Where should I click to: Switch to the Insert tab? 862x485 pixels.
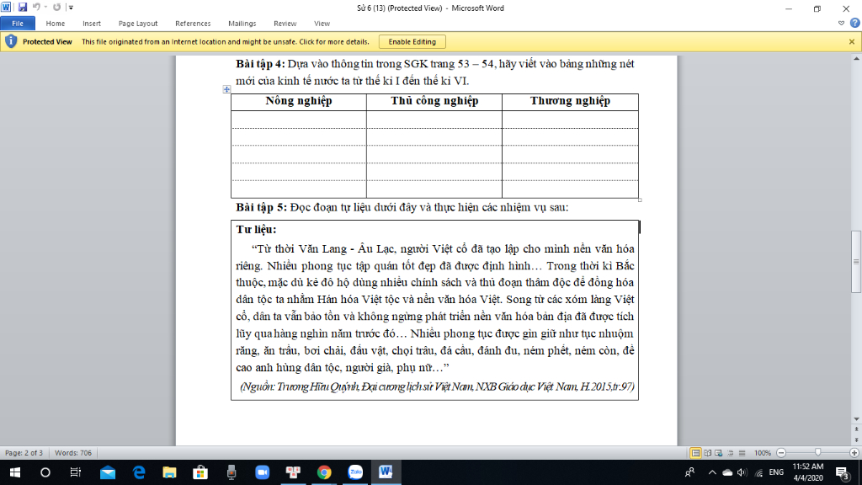tap(92, 24)
